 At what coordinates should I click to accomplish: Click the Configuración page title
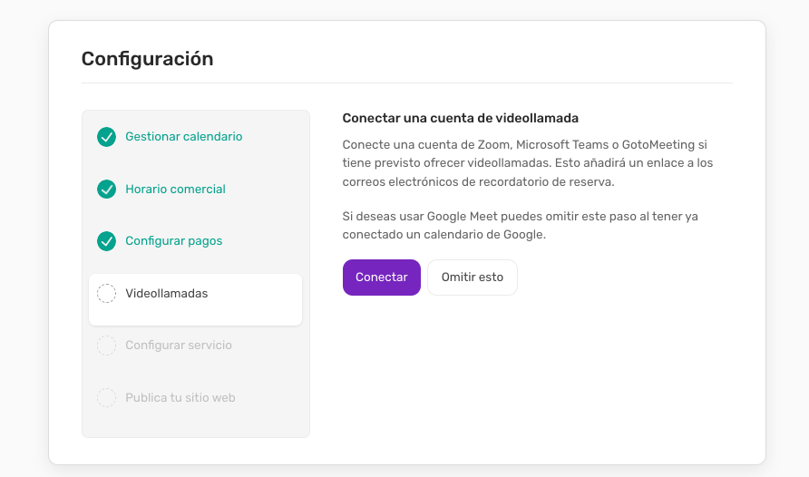(x=147, y=59)
